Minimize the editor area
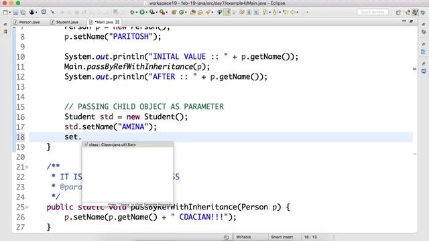 [404, 21]
